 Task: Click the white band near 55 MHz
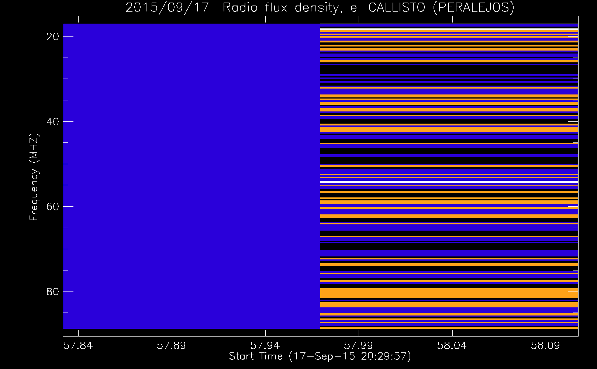pyautogui.click(x=449, y=182)
